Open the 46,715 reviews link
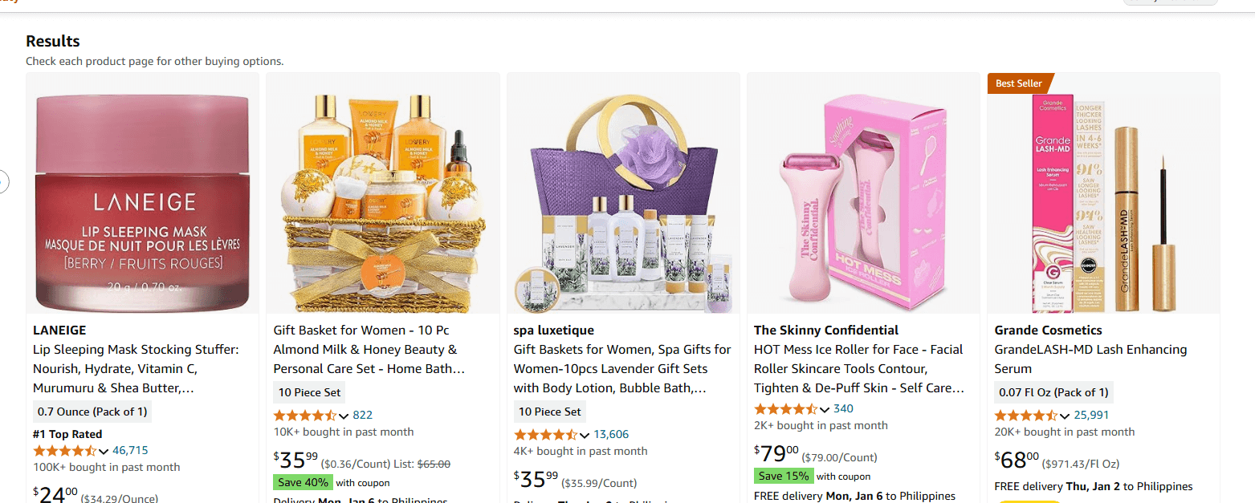1255x503 pixels. pyautogui.click(x=130, y=451)
